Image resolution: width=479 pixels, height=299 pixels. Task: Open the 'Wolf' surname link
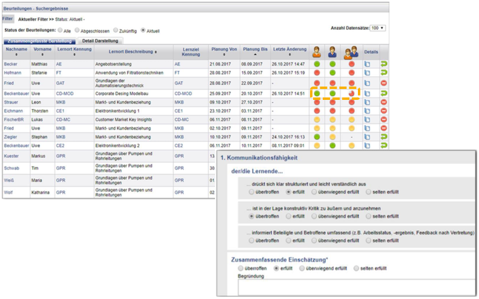point(8,192)
